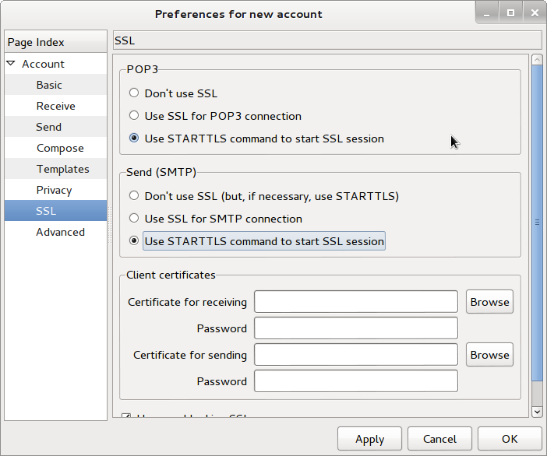The image size is (547, 456).
Task: Open the Compose preferences page
Action: pos(60,148)
